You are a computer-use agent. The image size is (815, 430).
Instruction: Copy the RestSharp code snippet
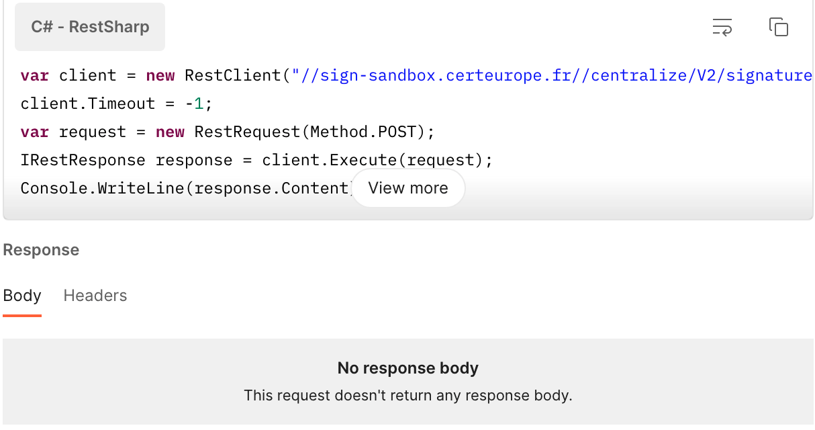(x=778, y=28)
